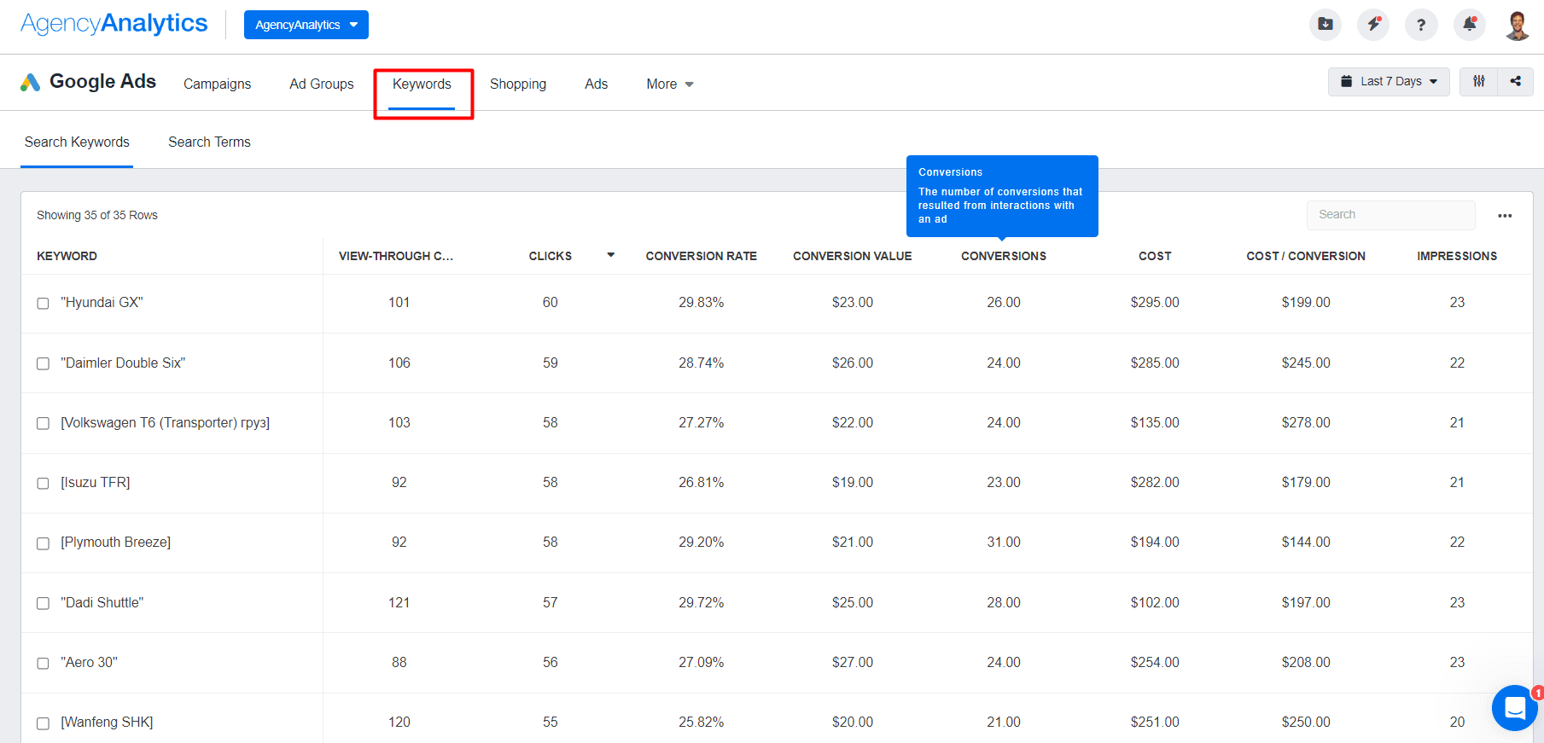Tick the "Dadi Shuttle" keyword checkbox
1544x743 pixels.
43,604
